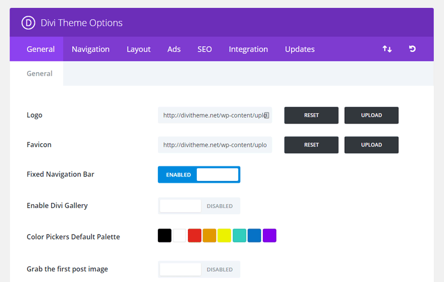
Task: Pick the yellow palette swatch
Action: tap(225, 236)
